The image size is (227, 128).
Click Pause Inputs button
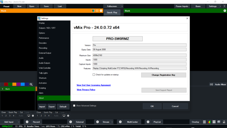point(182,6)
